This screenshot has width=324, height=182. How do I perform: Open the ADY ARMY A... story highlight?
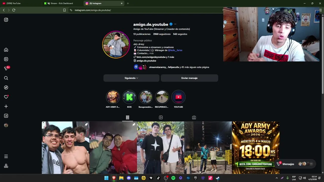pyautogui.click(x=113, y=97)
